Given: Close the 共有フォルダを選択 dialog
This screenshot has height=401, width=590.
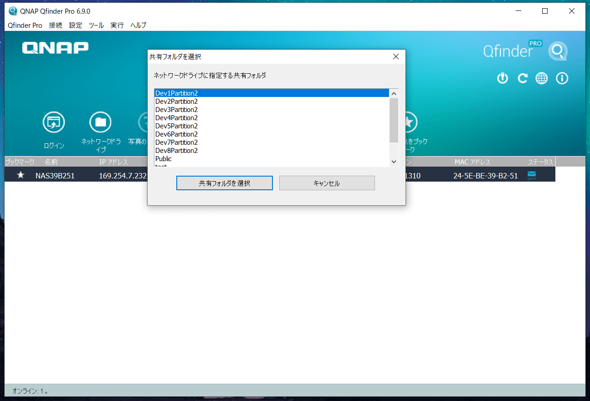Looking at the screenshot, I should point(396,57).
